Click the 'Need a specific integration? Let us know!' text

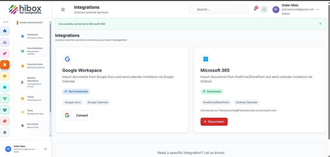(x=191, y=153)
